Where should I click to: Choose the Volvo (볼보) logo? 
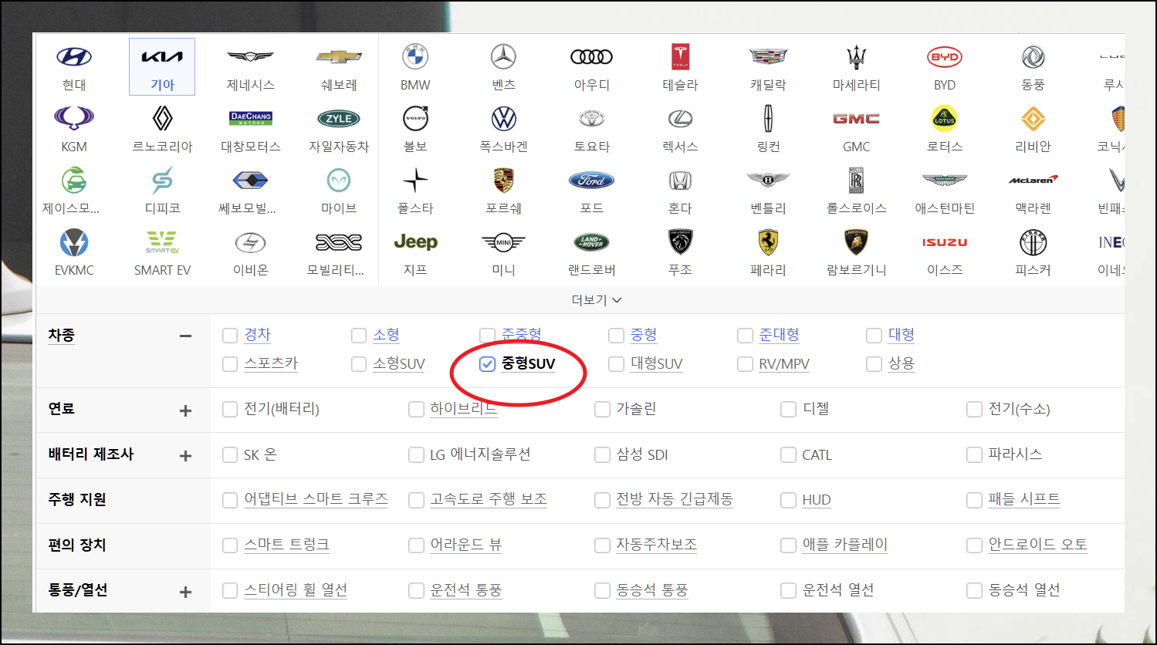point(415,118)
